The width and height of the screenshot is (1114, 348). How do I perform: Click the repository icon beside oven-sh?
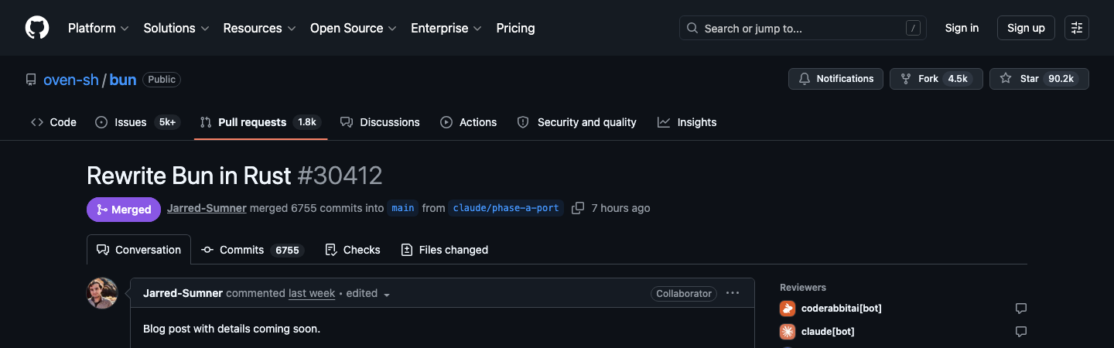(x=31, y=80)
